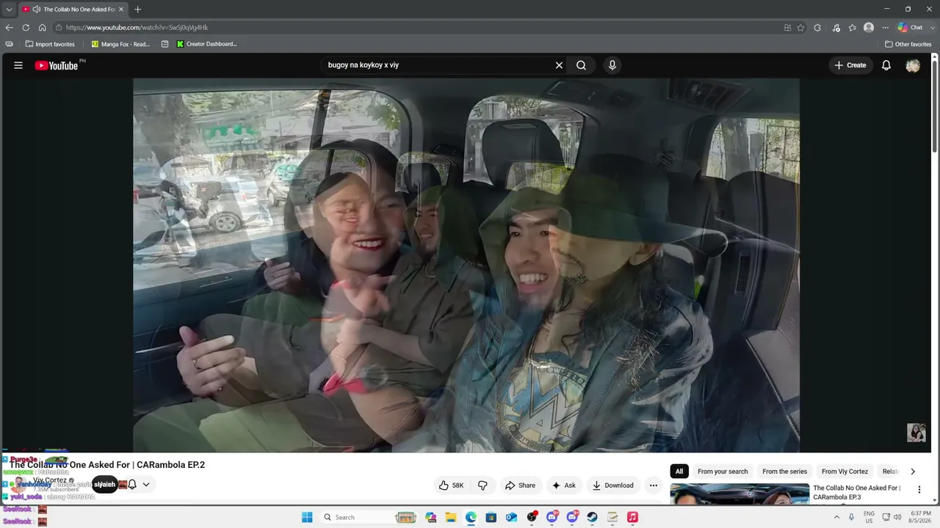Image resolution: width=940 pixels, height=528 pixels.
Task: Submit the search with magnifier button
Action: click(x=581, y=65)
